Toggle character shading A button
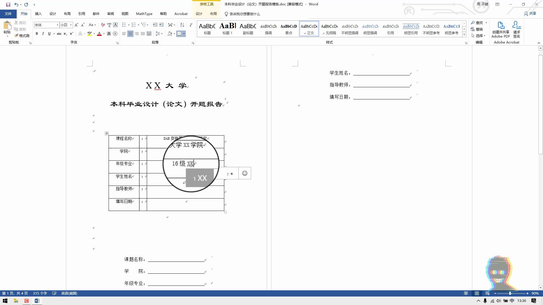This screenshot has height=305, width=543. pos(109,34)
